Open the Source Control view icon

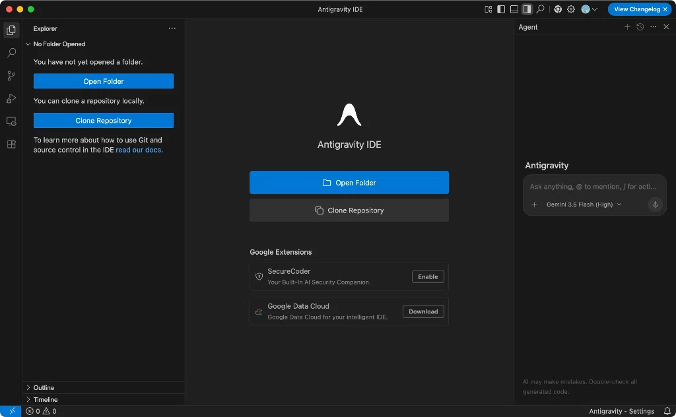(x=12, y=76)
